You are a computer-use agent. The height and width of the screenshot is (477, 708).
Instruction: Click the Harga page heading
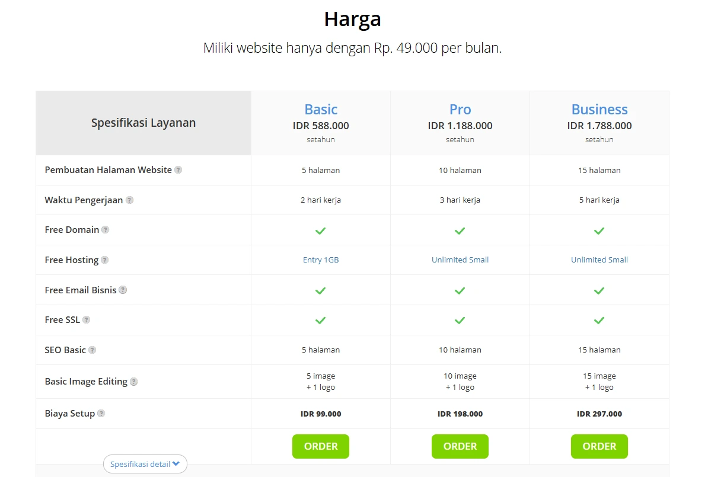click(353, 20)
